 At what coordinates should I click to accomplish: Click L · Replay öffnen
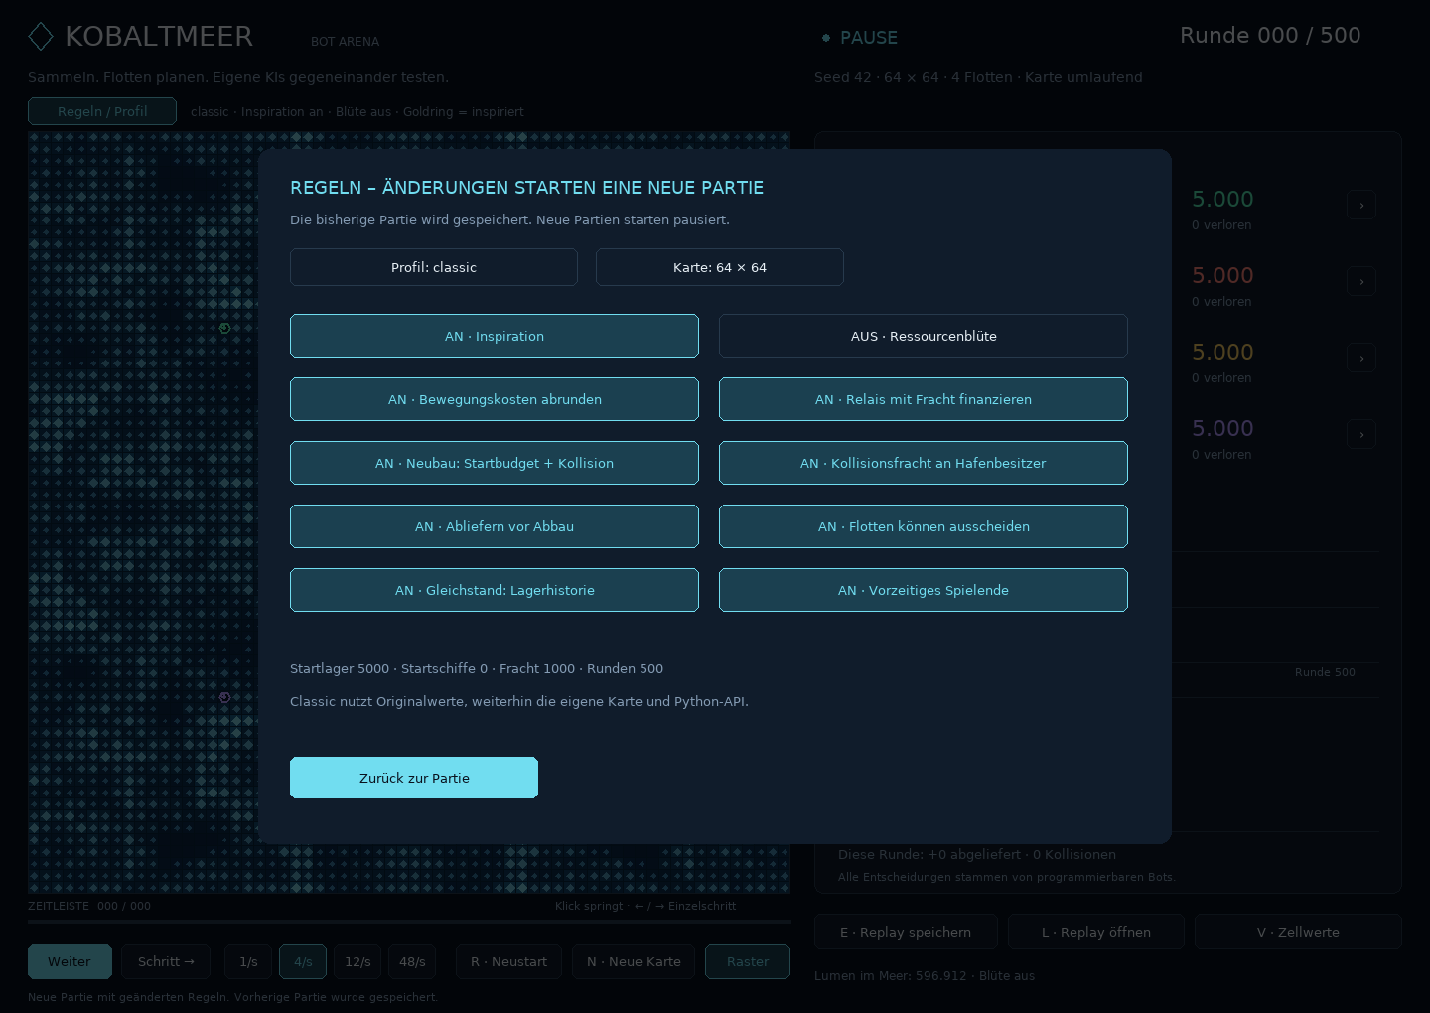pos(1096,932)
